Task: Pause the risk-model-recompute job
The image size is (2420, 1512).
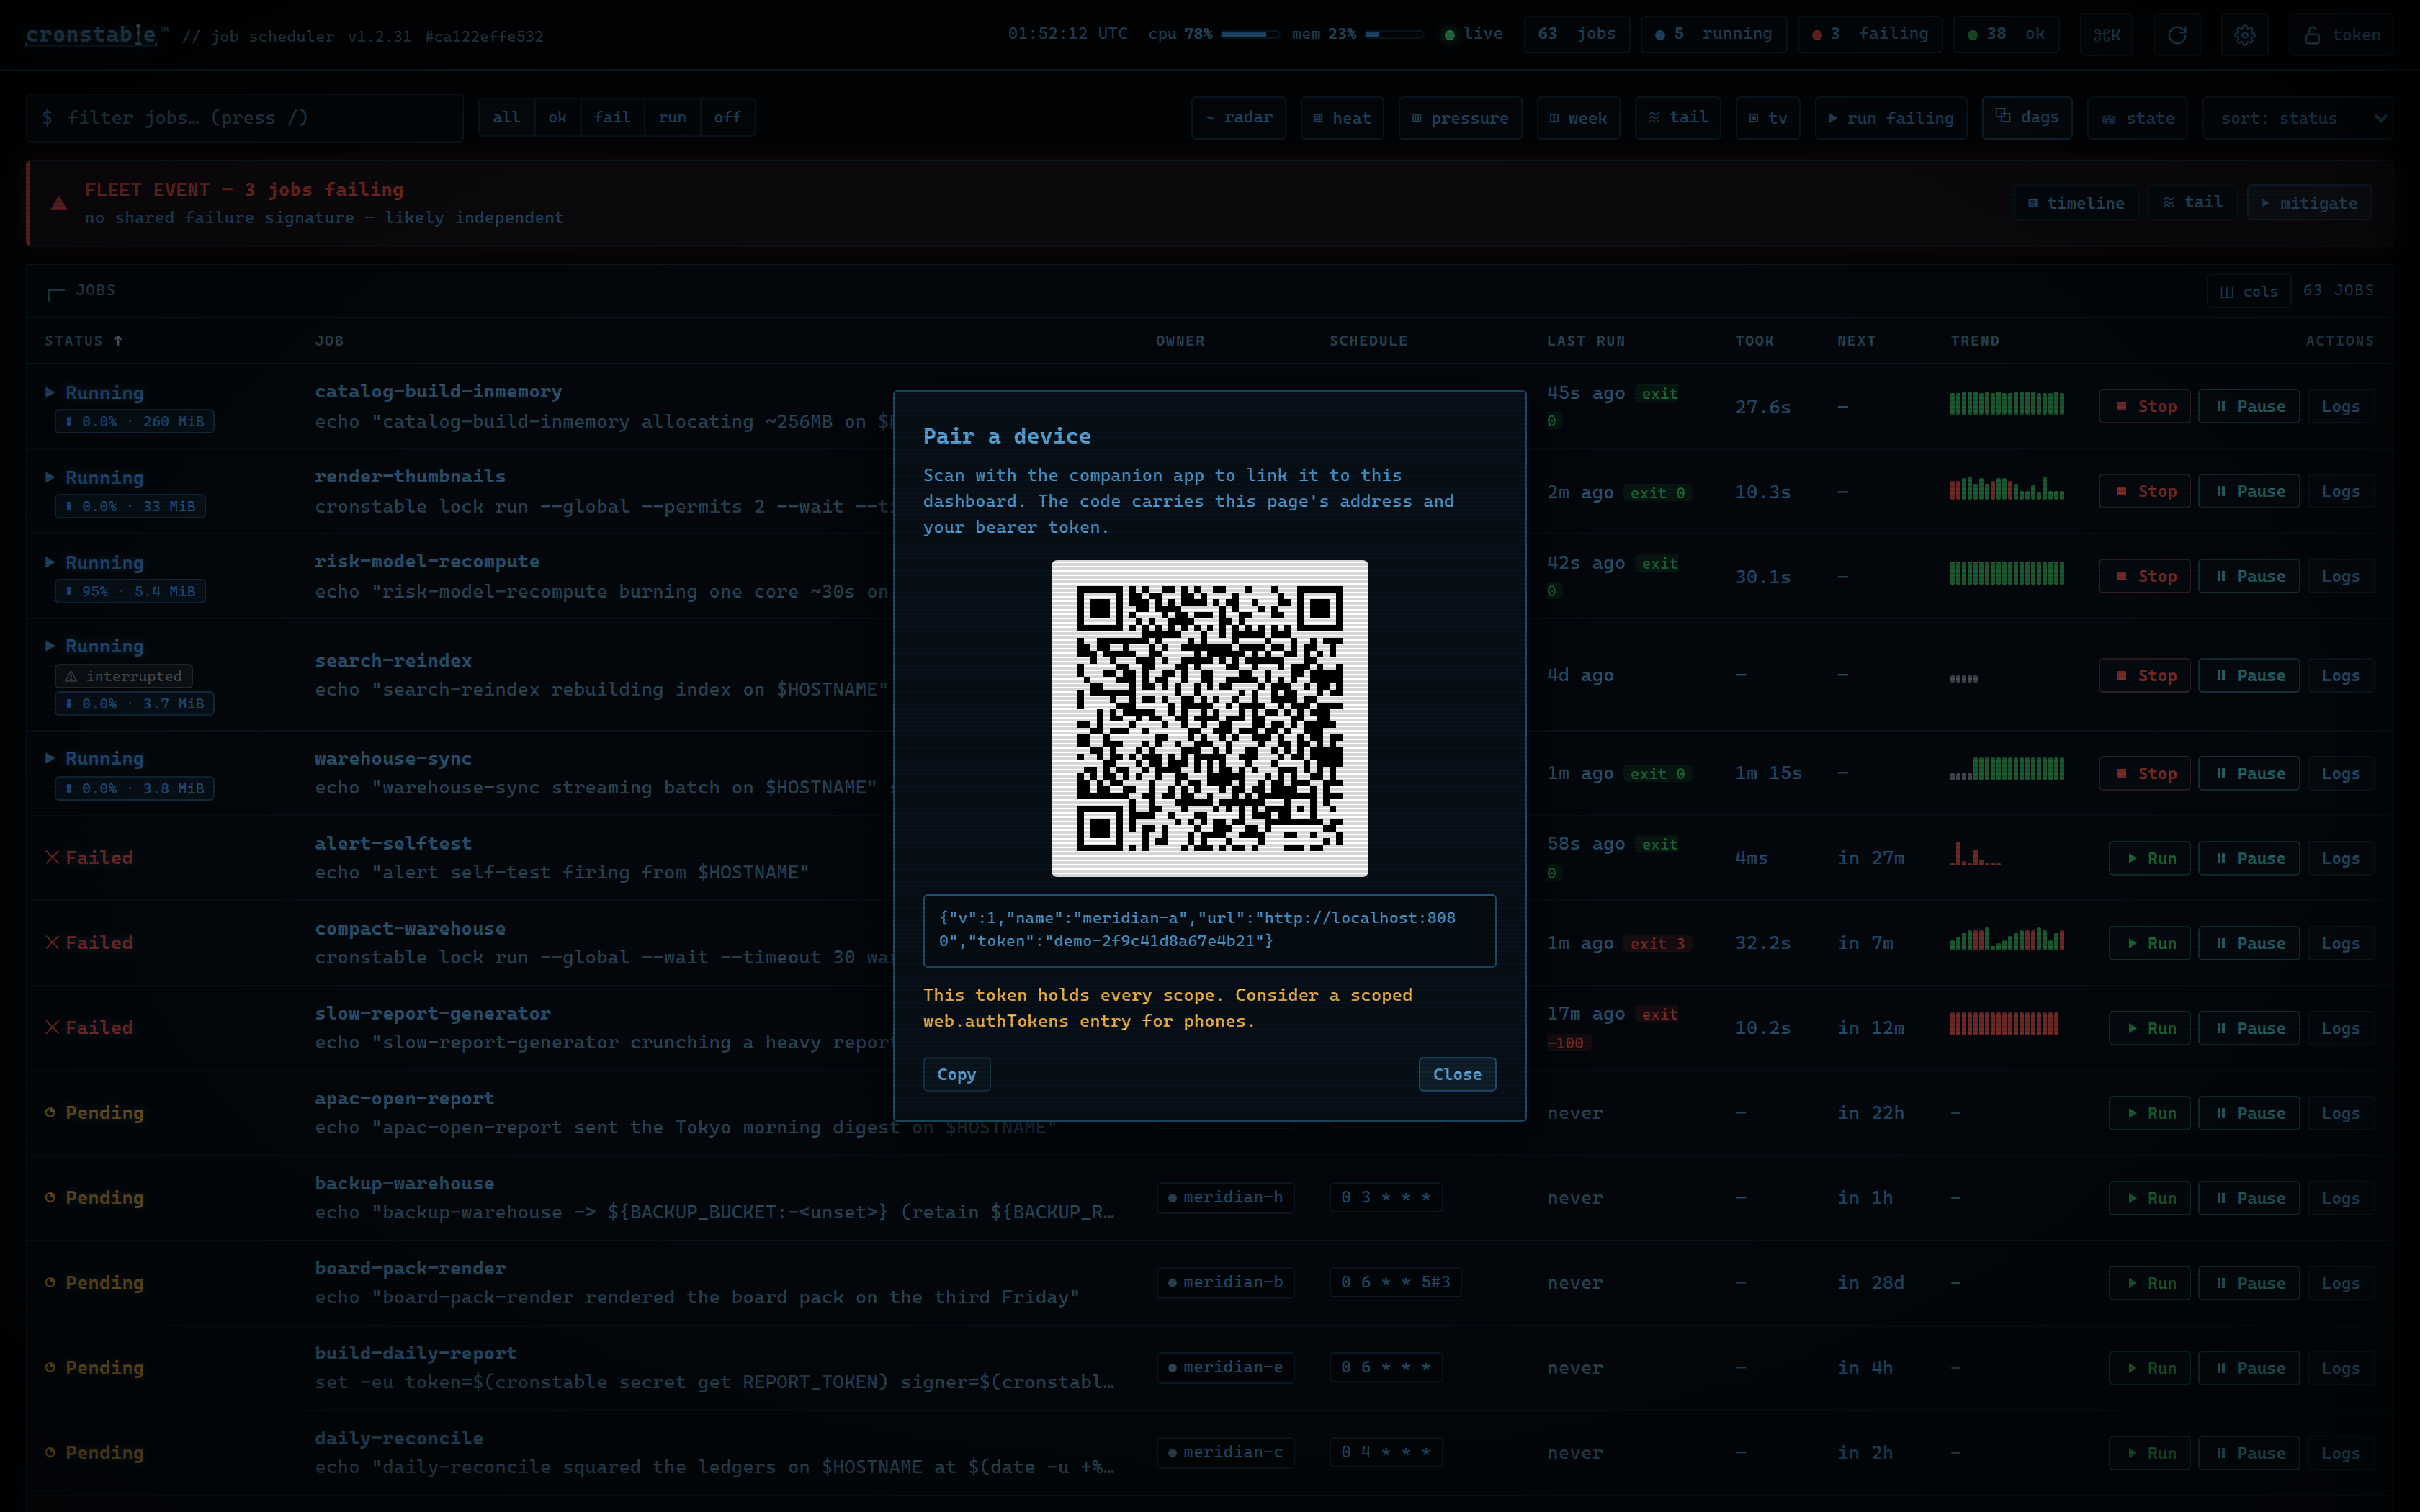Action: pos(2250,577)
